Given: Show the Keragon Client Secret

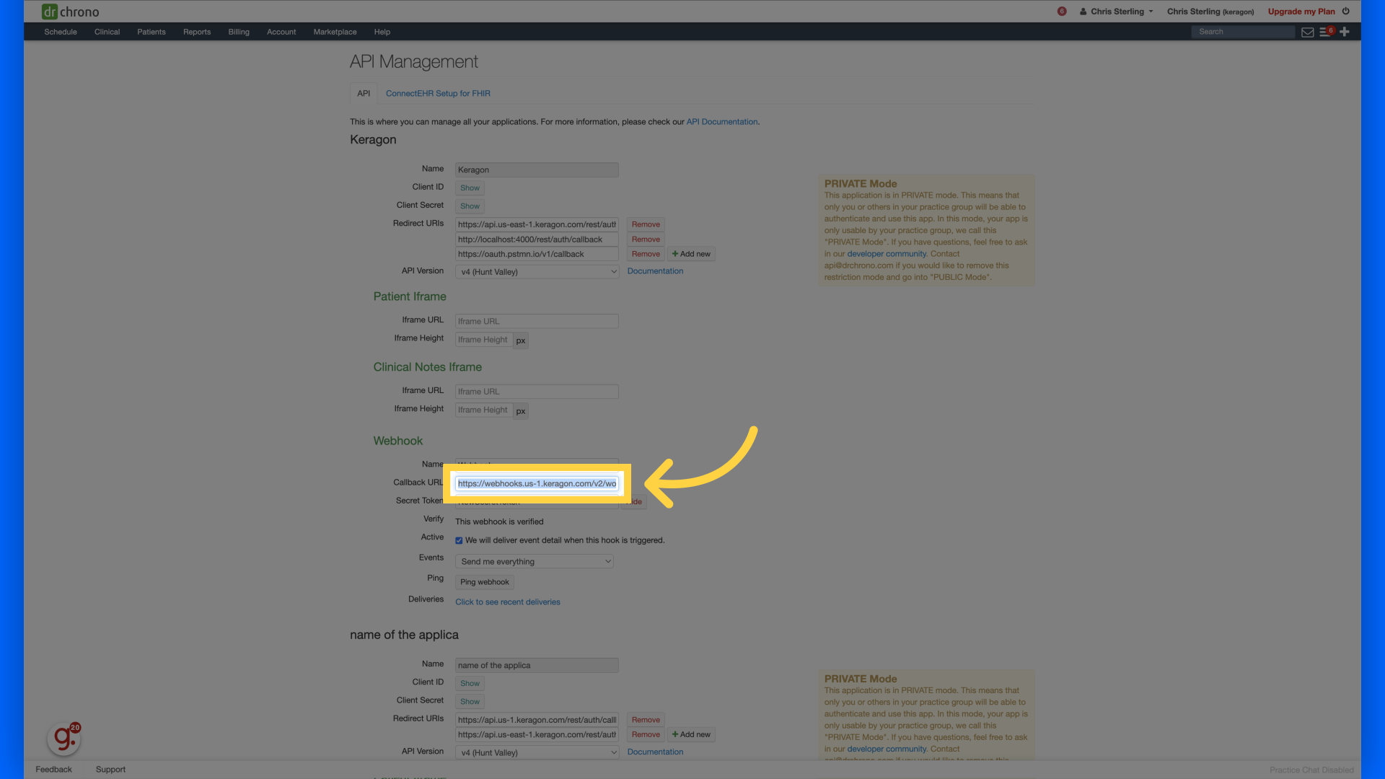Looking at the screenshot, I should 470,206.
